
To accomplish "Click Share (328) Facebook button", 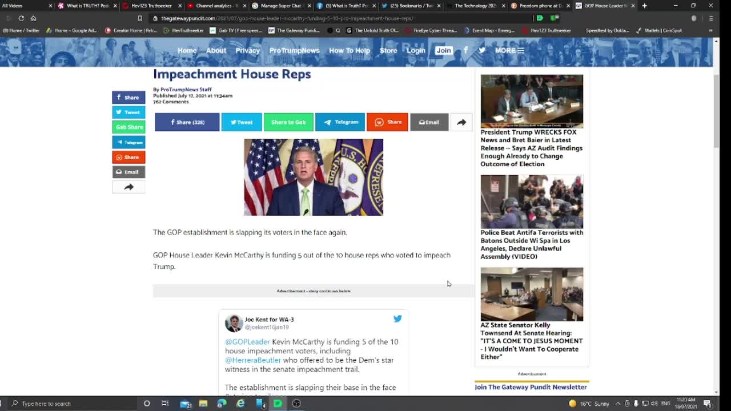I will pyautogui.click(x=187, y=122).
